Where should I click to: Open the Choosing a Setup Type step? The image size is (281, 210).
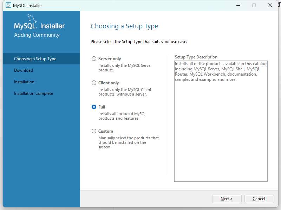point(41,59)
